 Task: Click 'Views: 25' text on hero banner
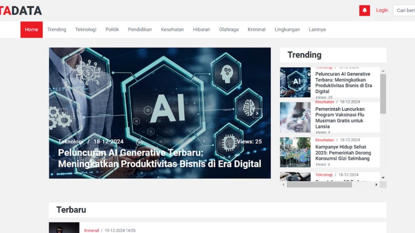pos(249,142)
